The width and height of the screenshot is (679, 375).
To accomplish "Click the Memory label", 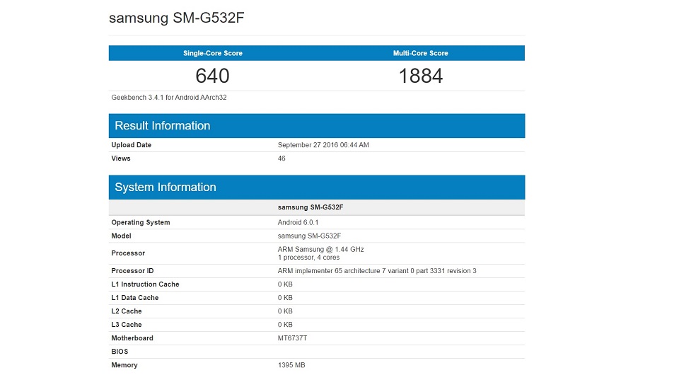I will tap(124, 365).
